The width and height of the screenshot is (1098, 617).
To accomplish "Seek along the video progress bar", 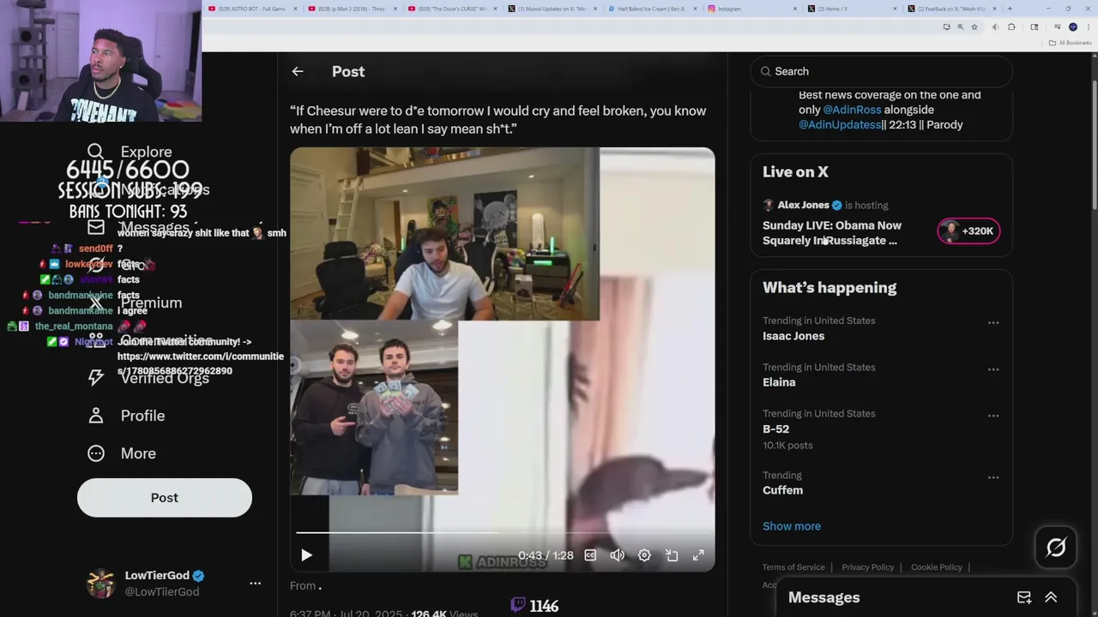I will (503, 533).
